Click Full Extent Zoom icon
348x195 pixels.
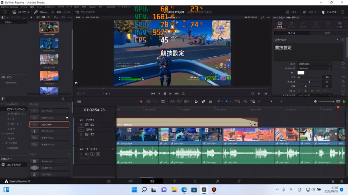pos(237,101)
